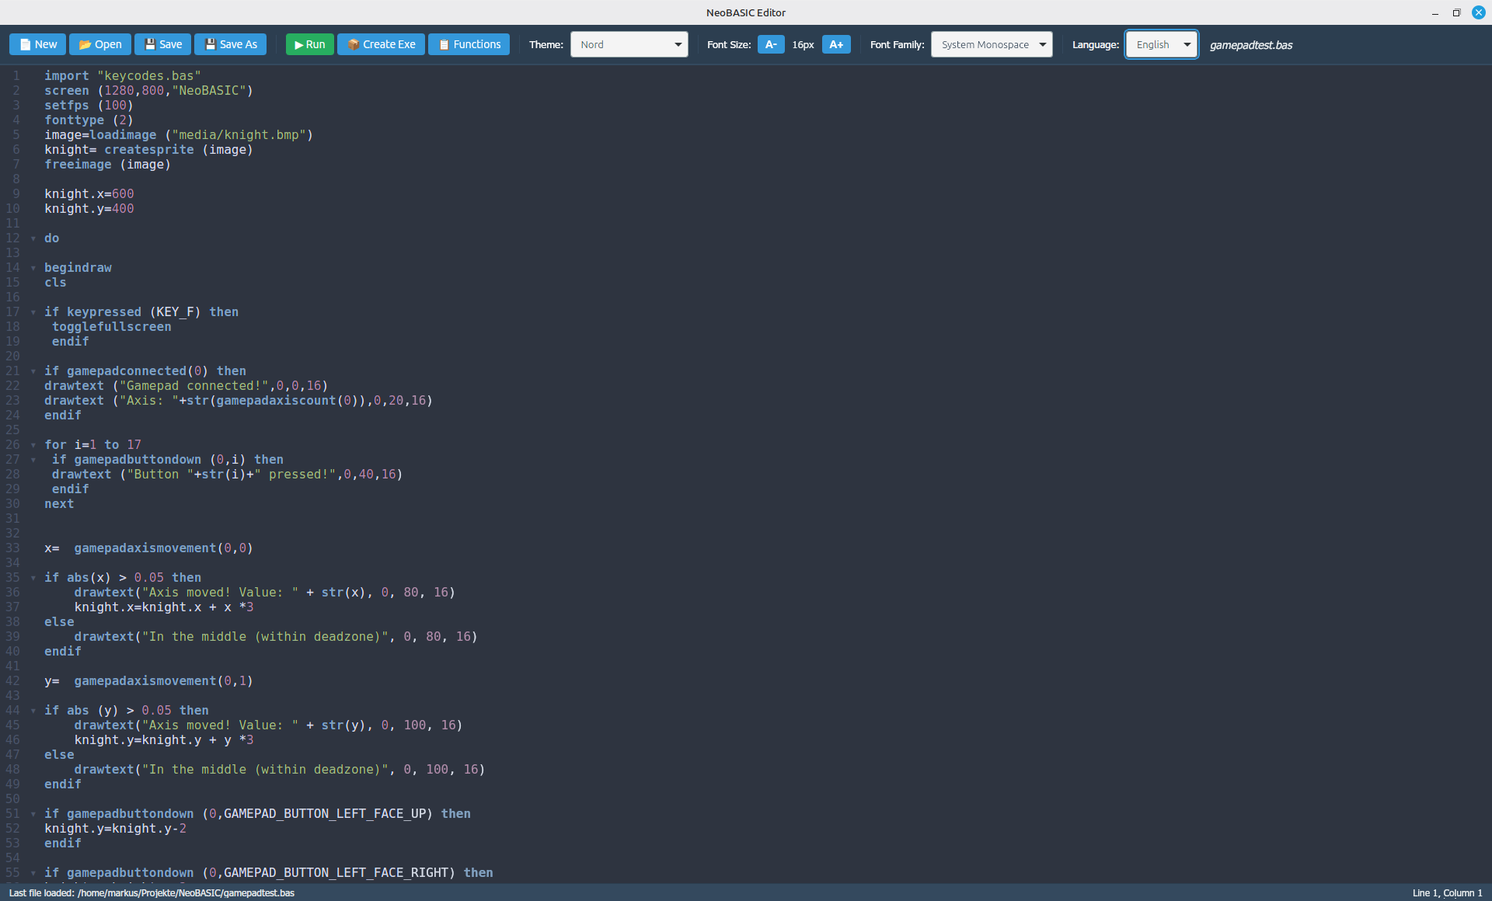
Task: Save the current file
Action: pos(162,44)
